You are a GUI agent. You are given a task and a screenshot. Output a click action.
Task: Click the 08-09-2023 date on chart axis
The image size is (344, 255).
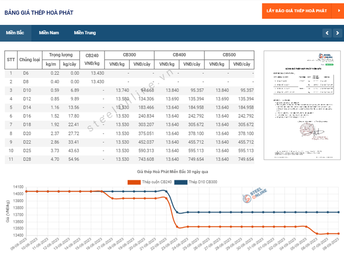331,244
